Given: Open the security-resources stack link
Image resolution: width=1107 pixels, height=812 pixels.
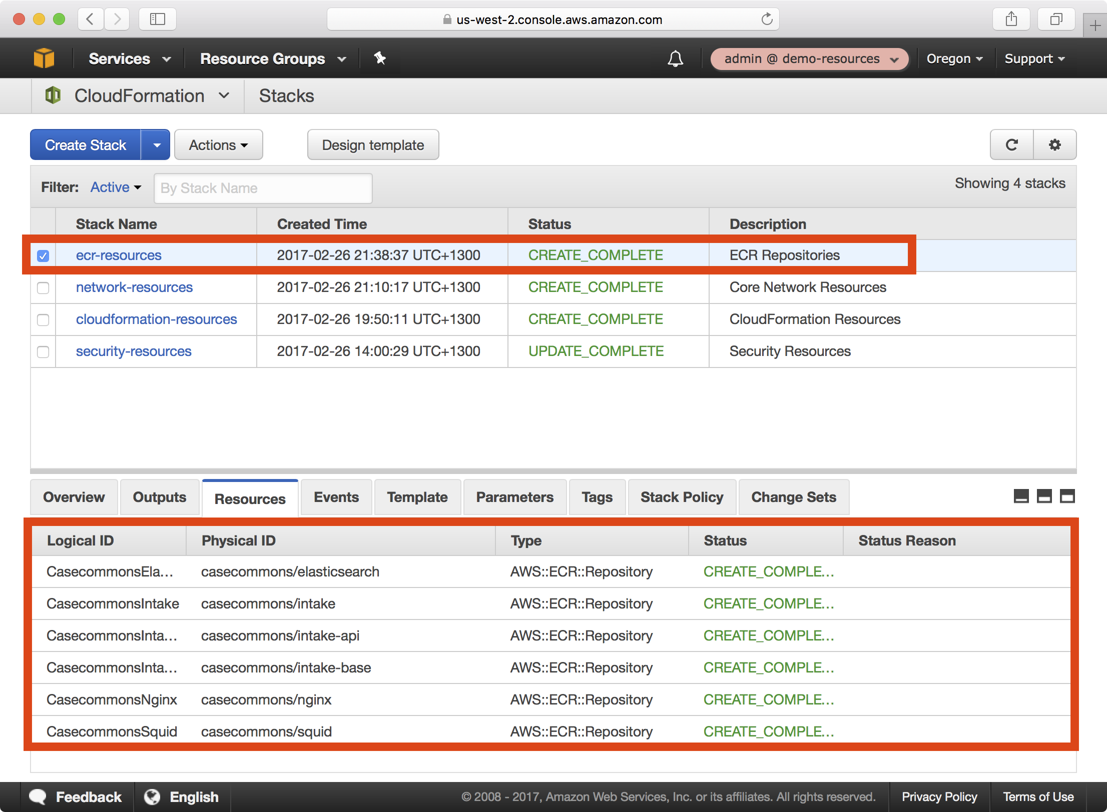Looking at the screenshot, I should (x=134, y=351).
